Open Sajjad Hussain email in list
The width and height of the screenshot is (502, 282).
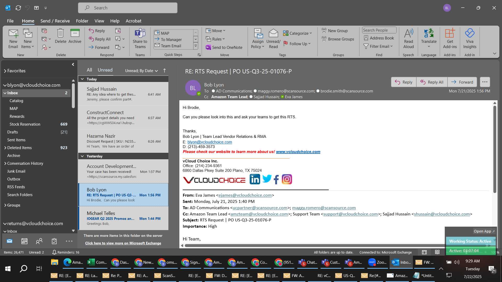pos(123,94)
